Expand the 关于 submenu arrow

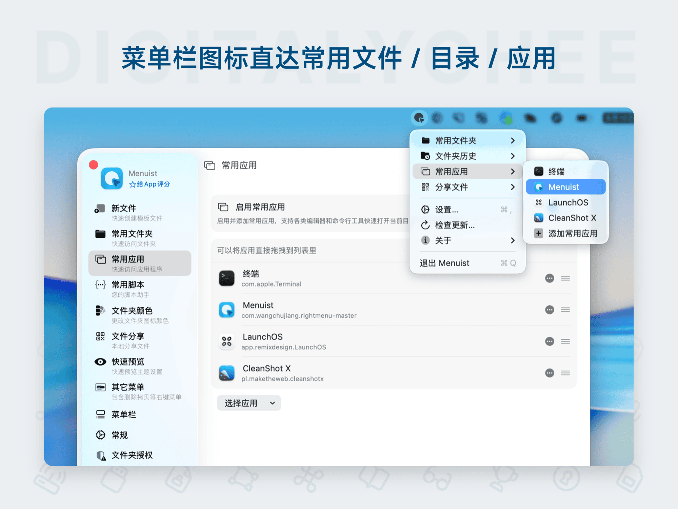click(513, 240)
